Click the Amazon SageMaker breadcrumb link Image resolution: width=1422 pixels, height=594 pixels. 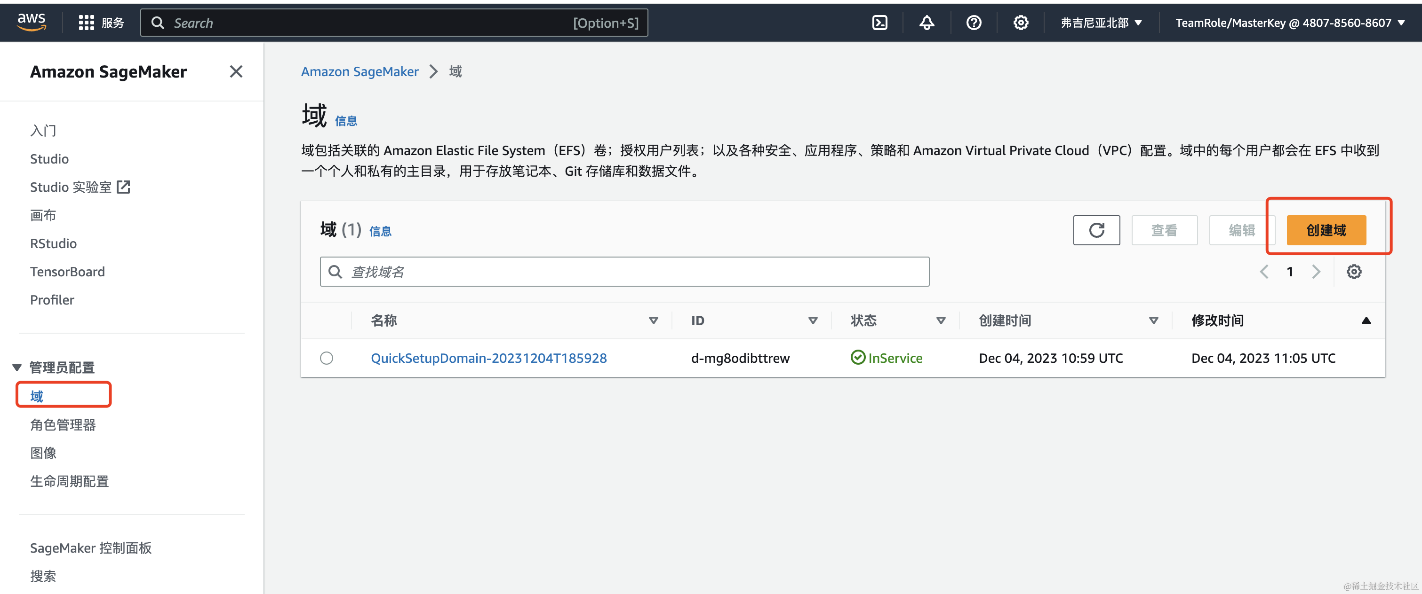coord(359,71)
